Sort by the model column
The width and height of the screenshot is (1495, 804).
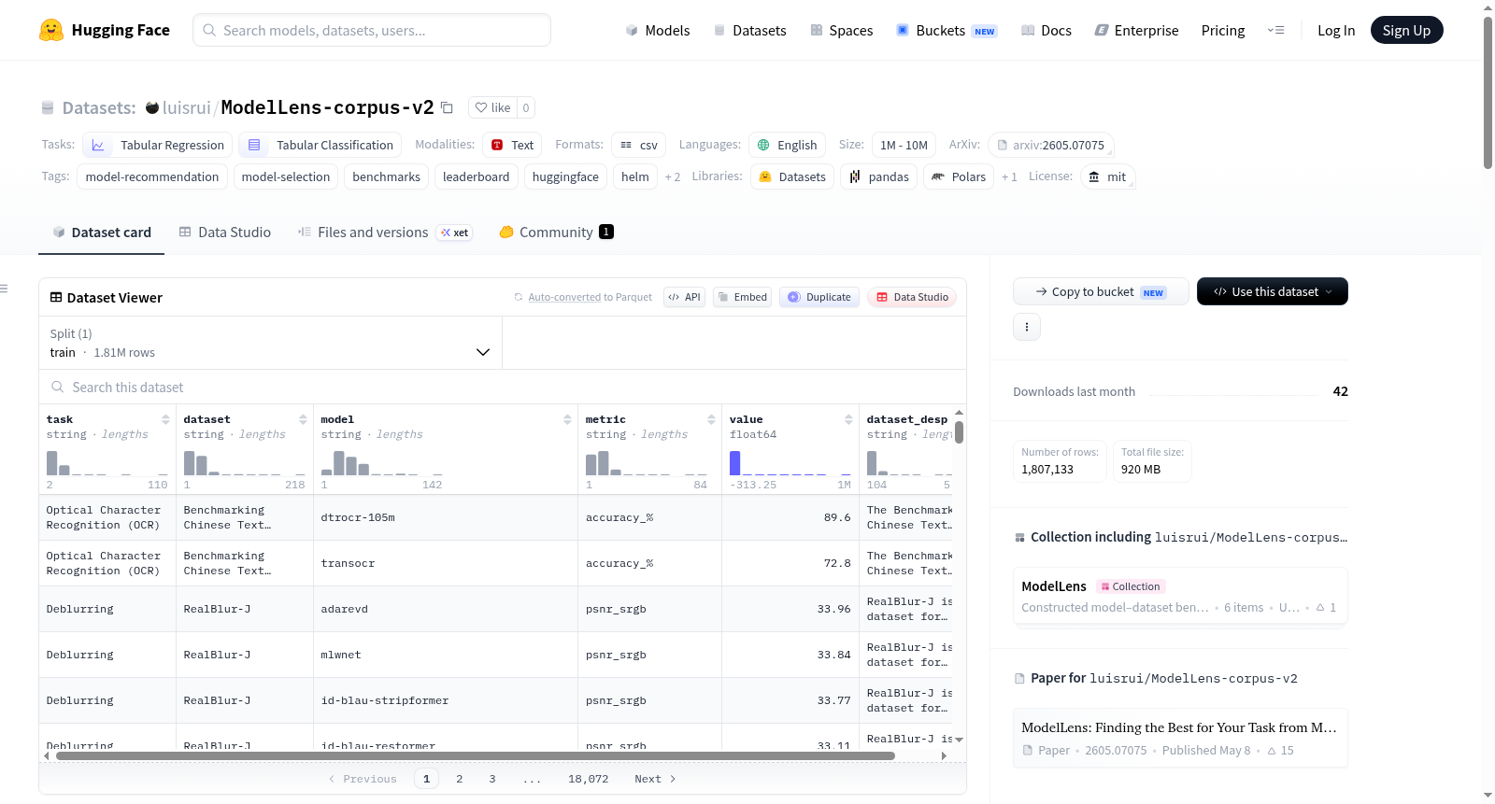[x=567, y=419]
